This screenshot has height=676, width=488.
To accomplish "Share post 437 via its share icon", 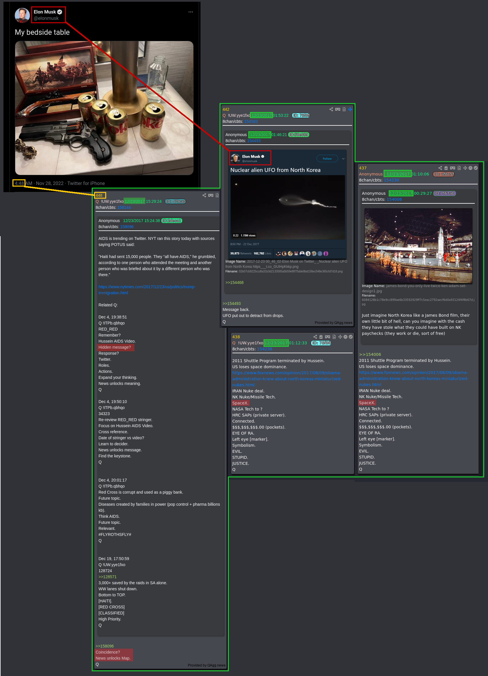I will tap(440, 168).
